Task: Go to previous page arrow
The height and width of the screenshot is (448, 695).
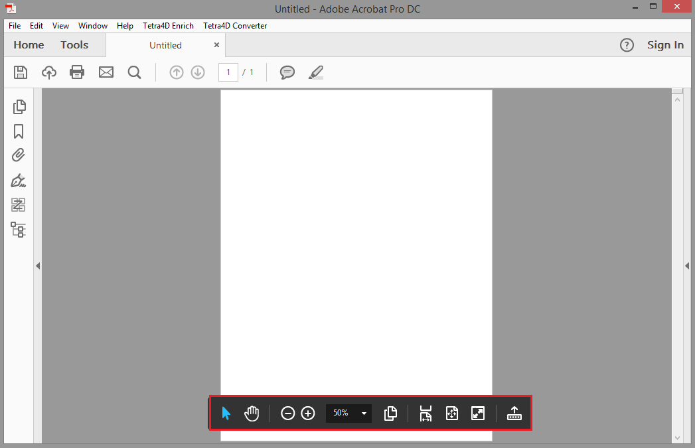Action: tap(177, 72)
